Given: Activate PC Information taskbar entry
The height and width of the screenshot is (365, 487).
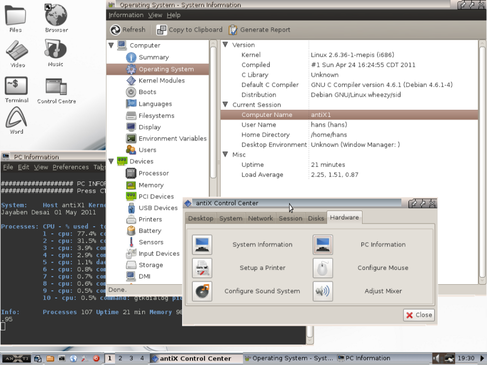Looking at the screenshot, I should tap(364, 358).
